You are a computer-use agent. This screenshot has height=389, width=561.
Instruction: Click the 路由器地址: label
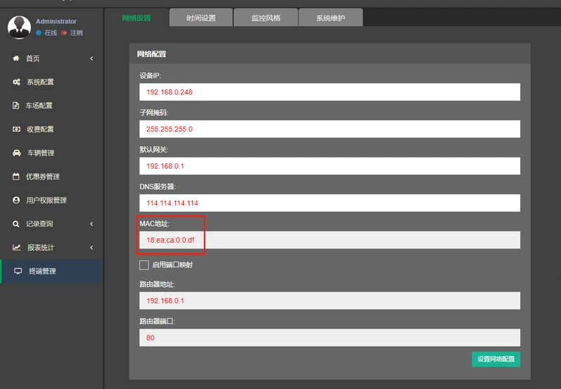coord(157,284)
